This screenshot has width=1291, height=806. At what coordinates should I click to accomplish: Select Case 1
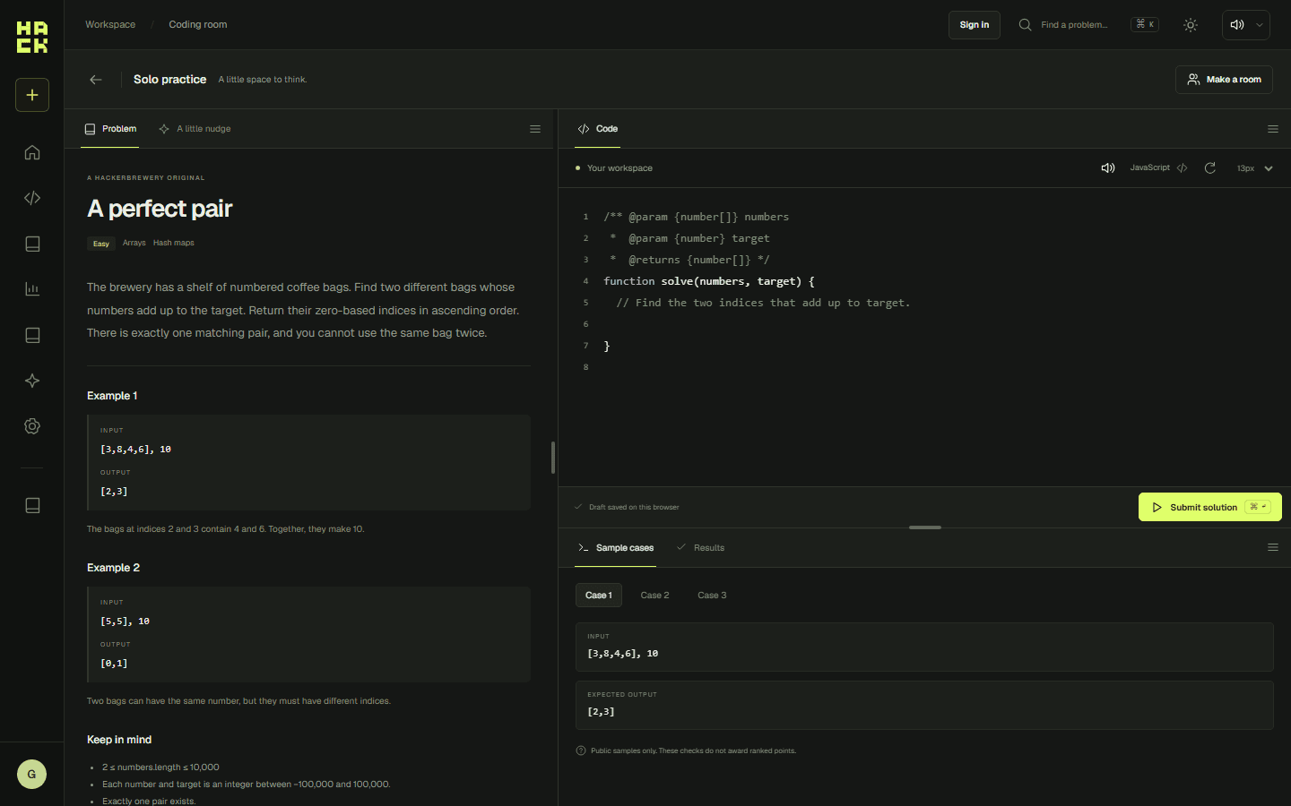pyautogui.click(x=599, y=596)
